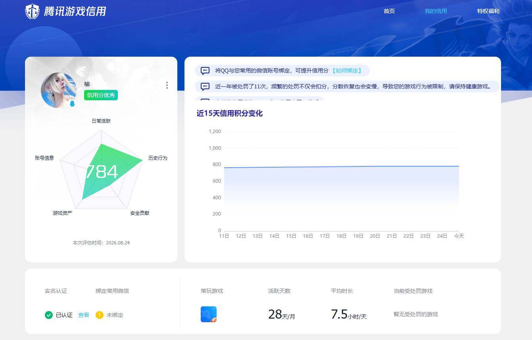This screenshot has height=340, width=532.
Task: Click the 实名认证 heading
Action: point(56,291)
